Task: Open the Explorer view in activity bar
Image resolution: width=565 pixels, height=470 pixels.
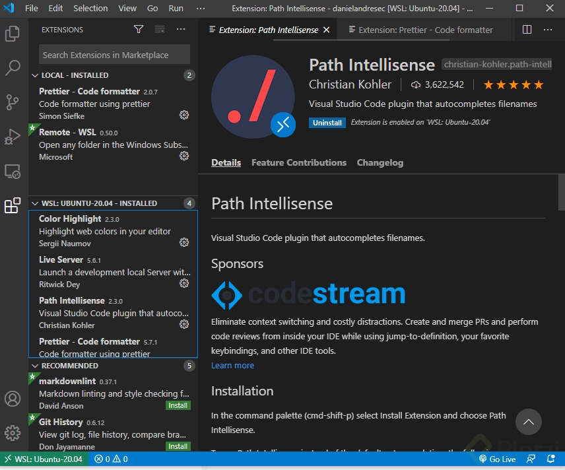Action: coord(13,33)
